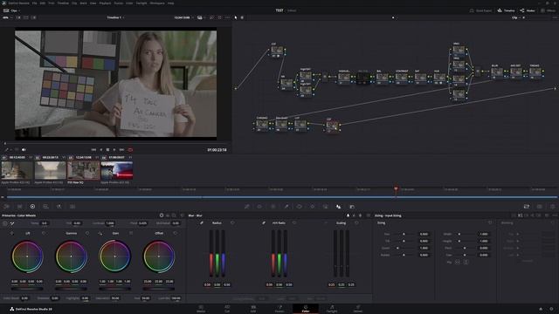The image size is (559, 314).
Task: Open the Color Wheels palette icon
Action: (x=32, y=207)
